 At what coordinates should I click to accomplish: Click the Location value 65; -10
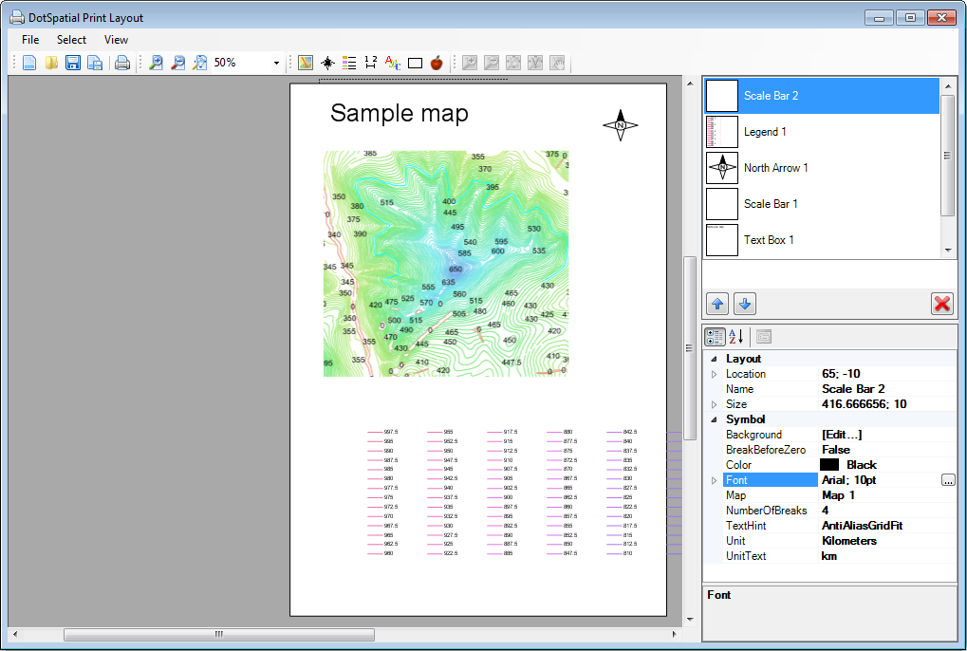point(887,374)
